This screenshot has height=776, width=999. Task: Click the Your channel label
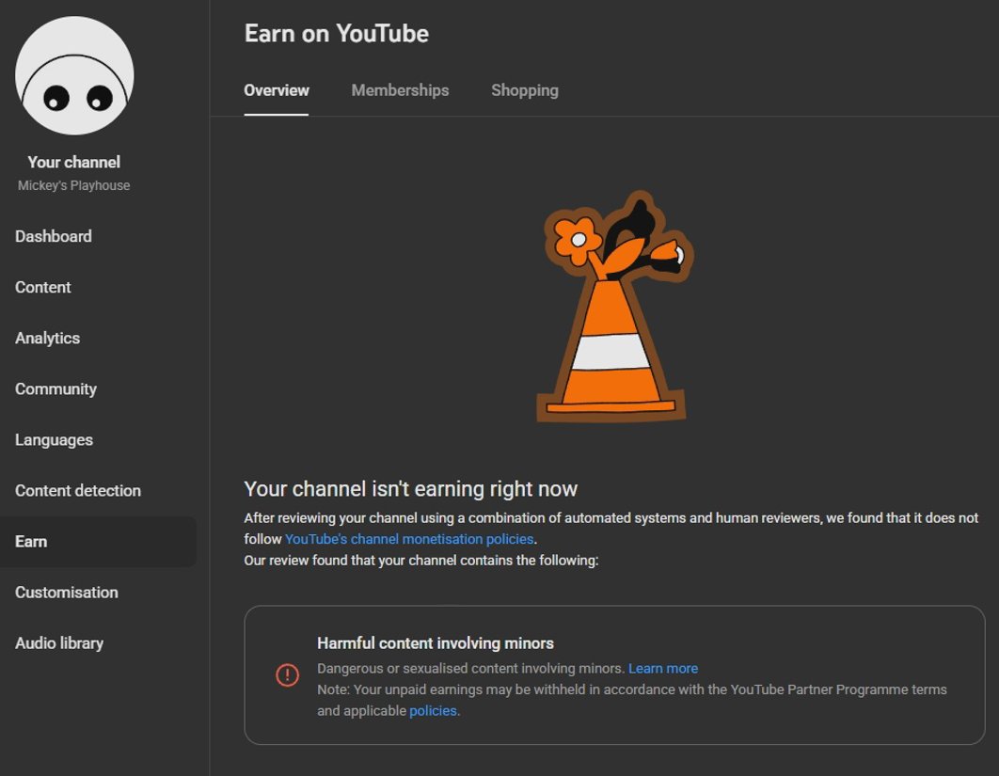pos(74,163)
